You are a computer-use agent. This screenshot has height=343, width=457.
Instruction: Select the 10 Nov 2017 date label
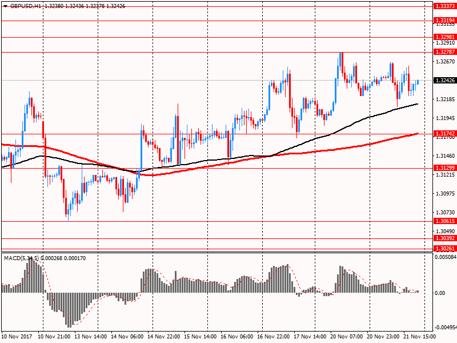(x=17, y=337)
